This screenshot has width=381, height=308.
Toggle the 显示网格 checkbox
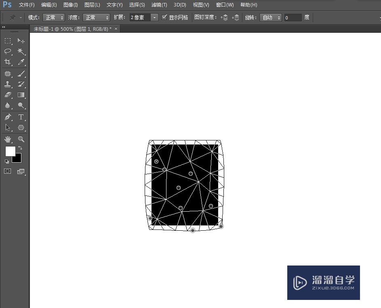click(x=164, y=17)
